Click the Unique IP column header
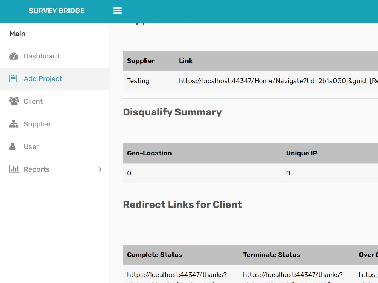Viewport: 378px width, 283px height. point(302,153)
